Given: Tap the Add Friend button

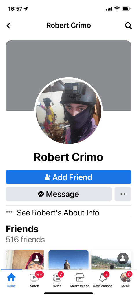Looking at the screenshot, I should click(x=68, y=177).
